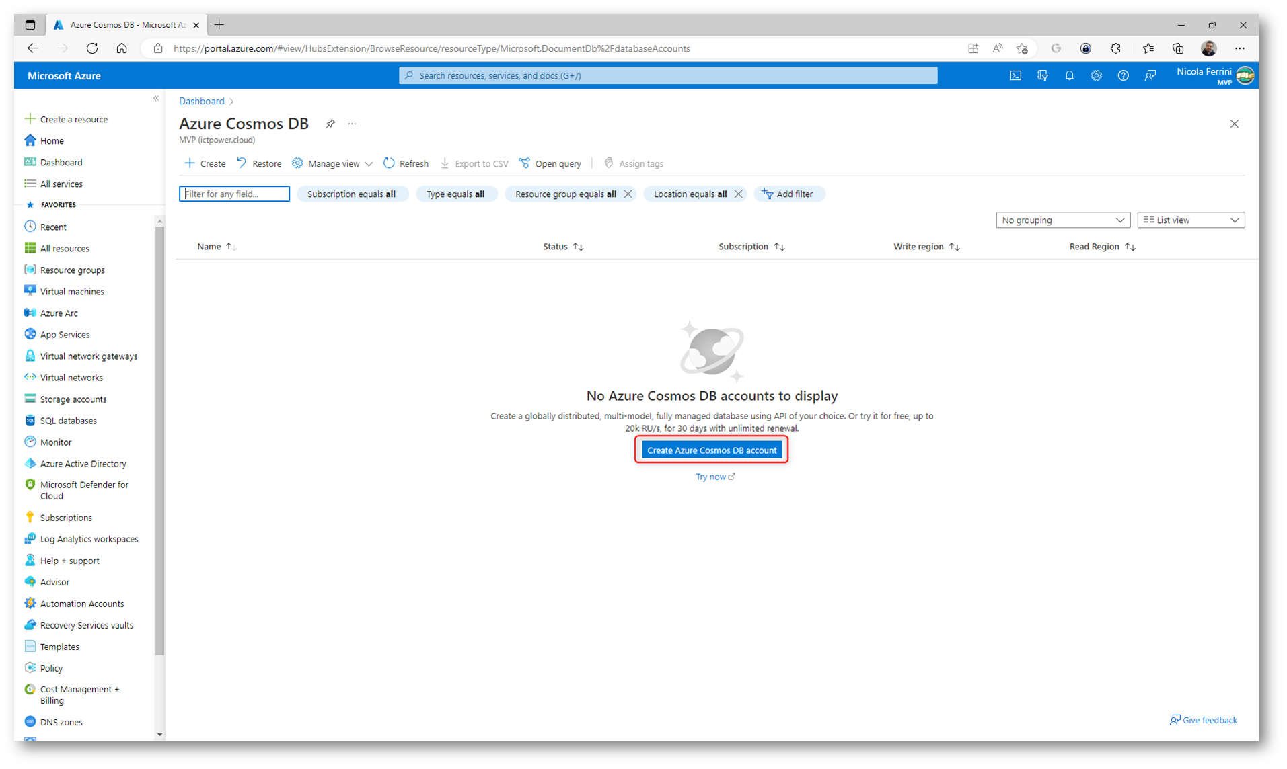The height and width of the screenshot is (769, 1287).
Task: Expand the List view dropdown
Action: click(x=1191, y=220)
